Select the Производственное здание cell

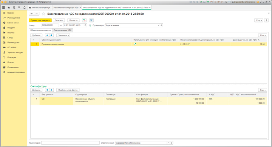coord(85,44)
